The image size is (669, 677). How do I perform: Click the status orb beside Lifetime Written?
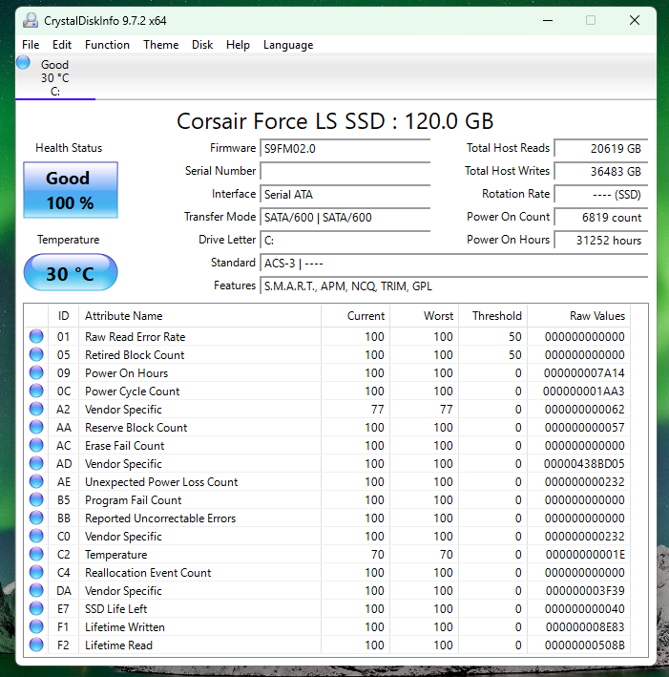click(36, 626)
